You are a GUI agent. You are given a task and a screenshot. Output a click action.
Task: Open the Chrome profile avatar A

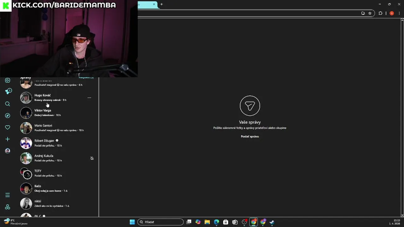pos(392,13)
